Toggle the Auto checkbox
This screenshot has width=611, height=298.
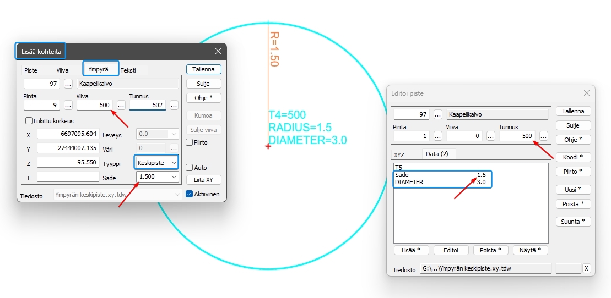click(x=190, y=167)
